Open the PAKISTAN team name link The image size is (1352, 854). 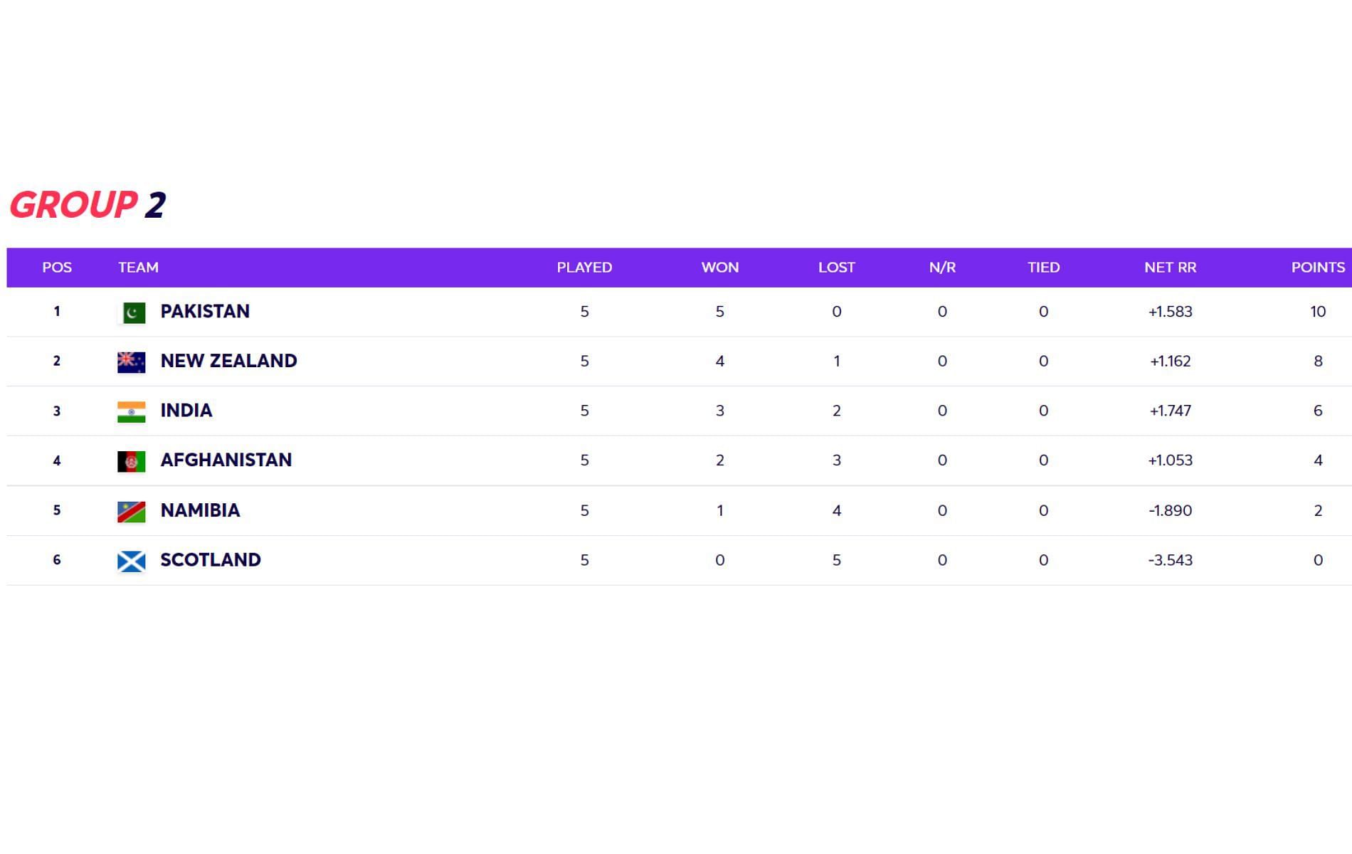point(205,312)
